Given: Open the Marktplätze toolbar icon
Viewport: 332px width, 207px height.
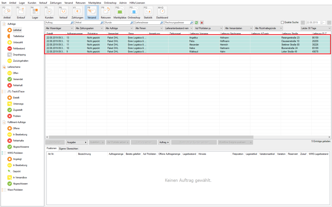Looking at the screenshot, I should click(x=120, y=12).
